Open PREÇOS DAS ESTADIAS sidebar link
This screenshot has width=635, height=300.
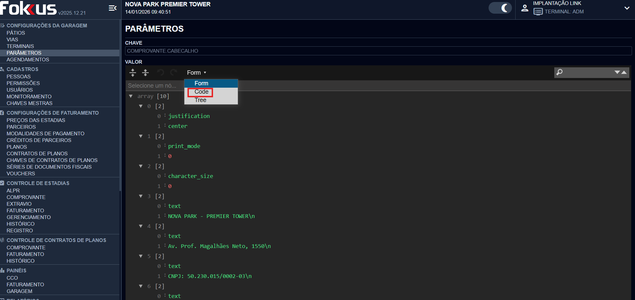tap(36, 120)
